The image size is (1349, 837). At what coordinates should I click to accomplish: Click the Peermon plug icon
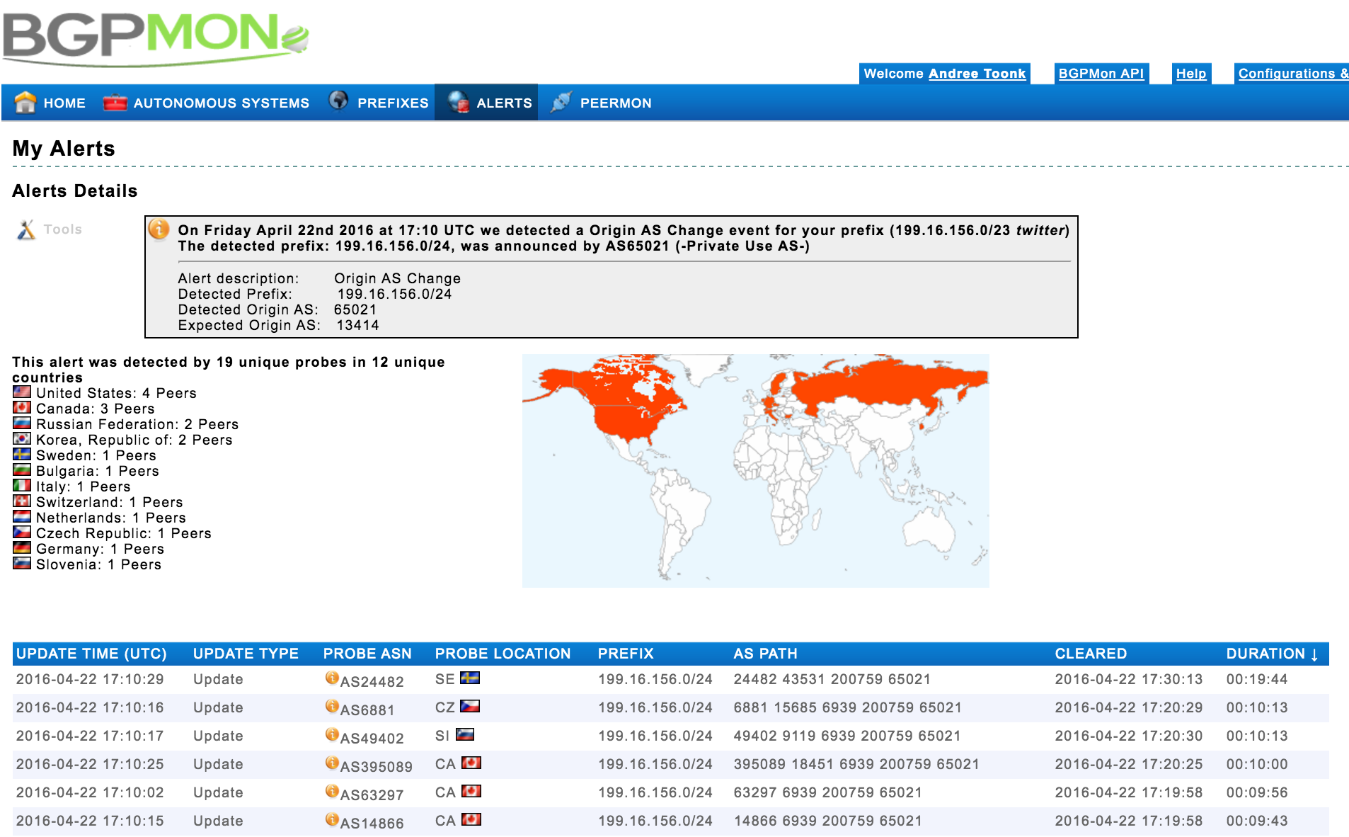(561, 103)
